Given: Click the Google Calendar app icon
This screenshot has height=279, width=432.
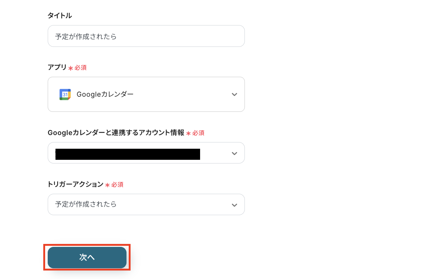Looking at the screenshot, I should tap(65, 94).
